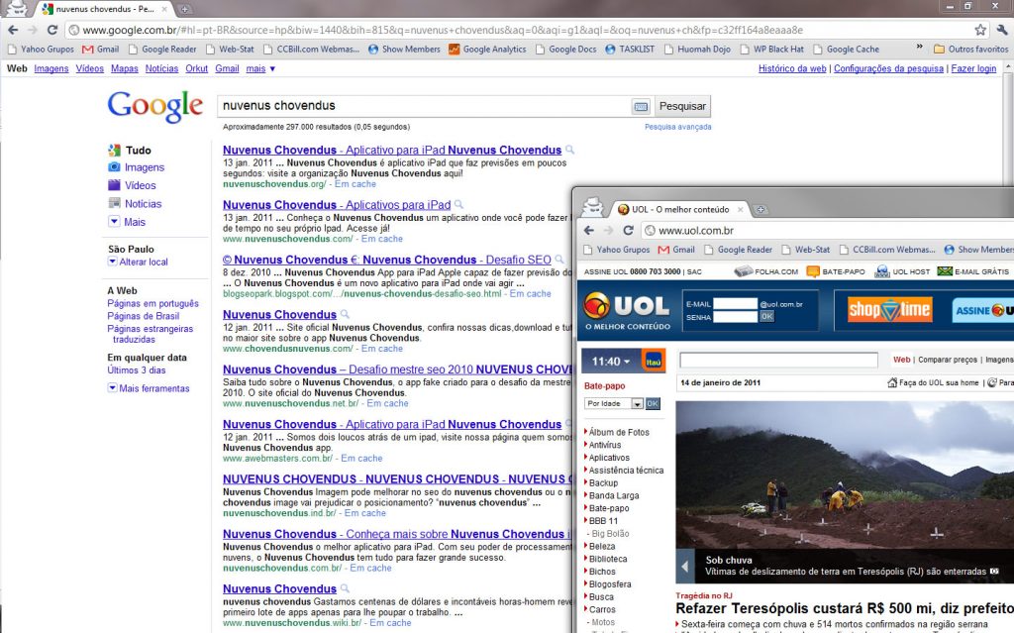This screenshot has height=633, width=1014.
Task: Click magnifier preview icon beside first search result
Action: tap(570, 151)
